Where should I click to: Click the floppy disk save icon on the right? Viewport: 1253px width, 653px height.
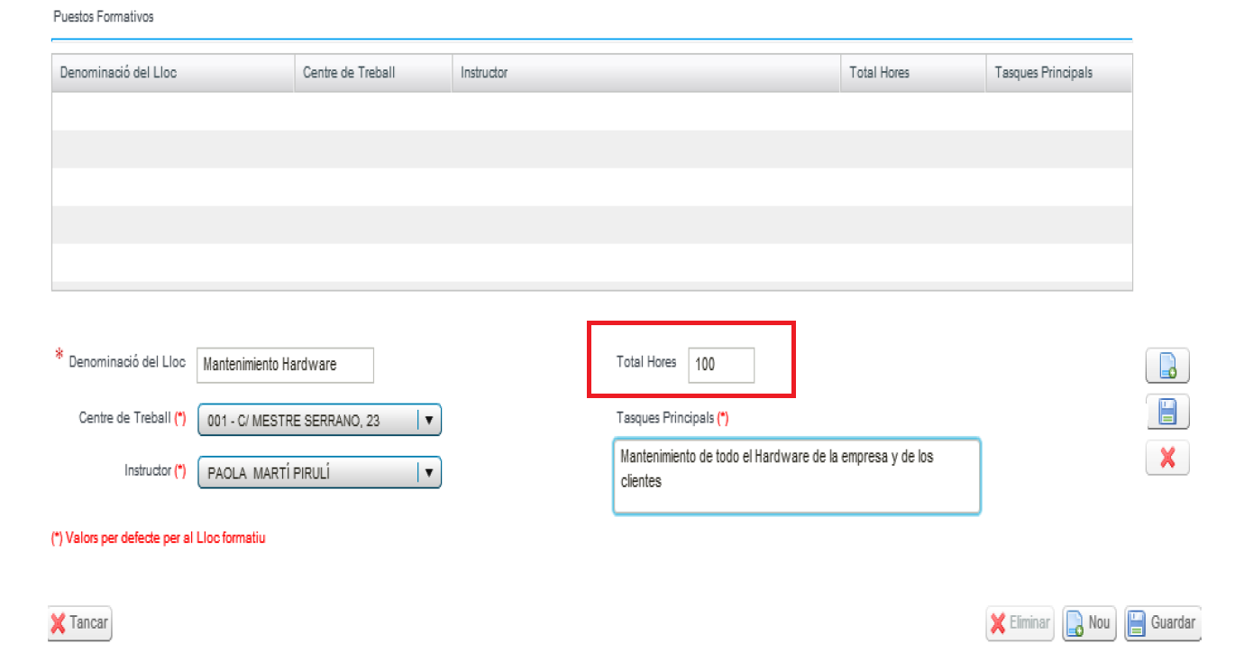tap(1167, 412)
